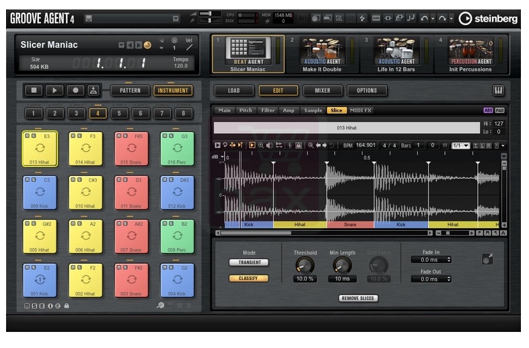
Task: Click the undo arrow in top toolbar
Action: point(425,18)
